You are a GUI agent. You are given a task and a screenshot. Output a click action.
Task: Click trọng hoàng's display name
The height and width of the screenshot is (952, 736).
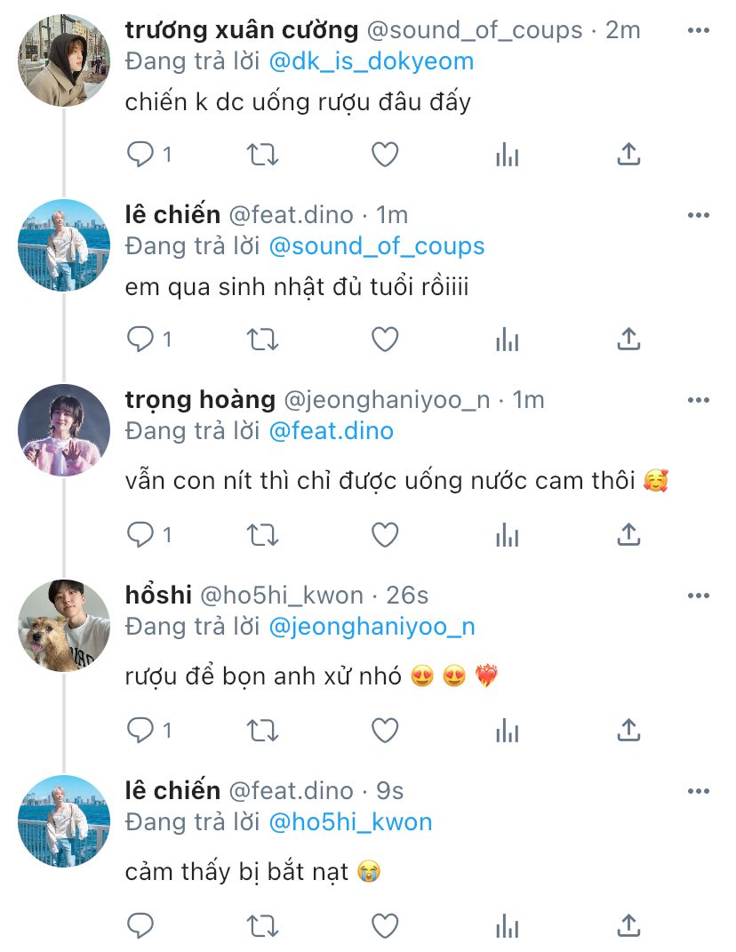point(200,400)
